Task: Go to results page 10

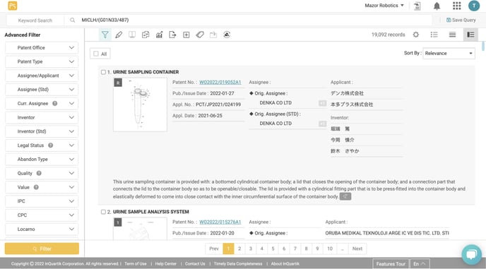Action: click(x=330, y=249)
